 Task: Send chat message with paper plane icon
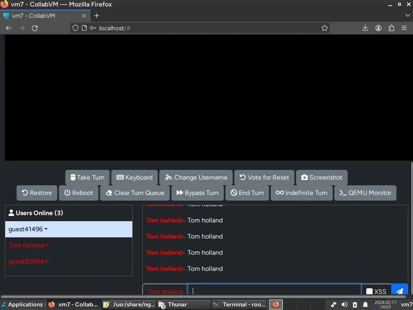pos(400,290)
